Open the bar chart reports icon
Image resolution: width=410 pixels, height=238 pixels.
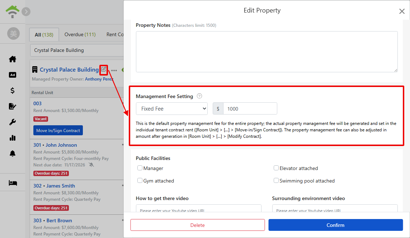13,138
